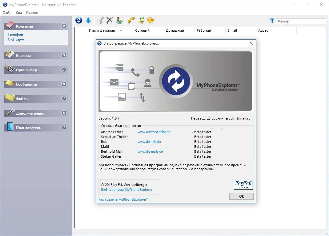Click the speech bubble message toolbar icon
329x236 pixels.
150,20
